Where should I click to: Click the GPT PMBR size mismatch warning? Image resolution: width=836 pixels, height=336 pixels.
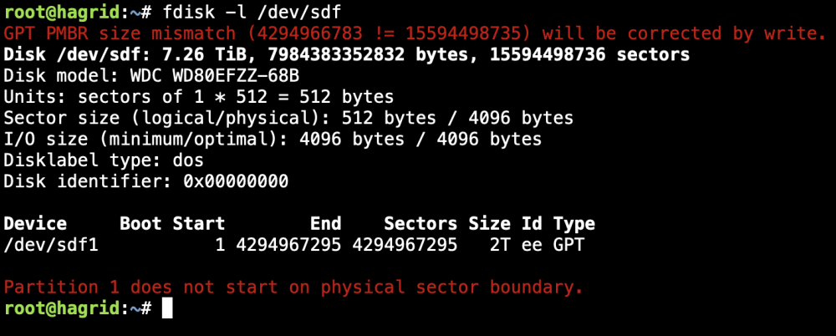click(415, 33)
